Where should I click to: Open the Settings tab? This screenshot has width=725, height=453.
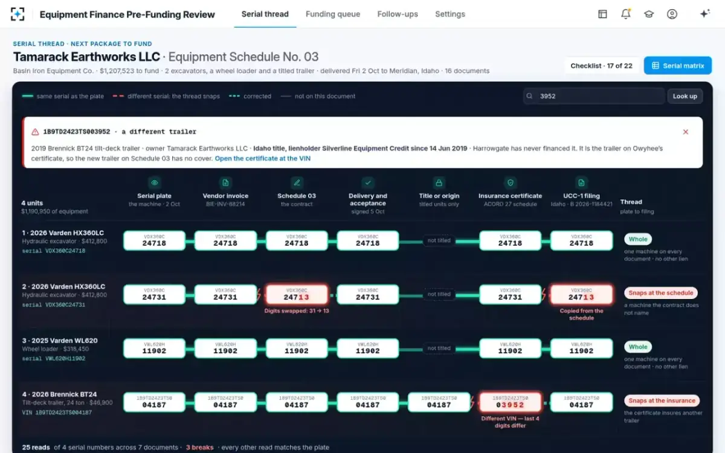click(450, 14)
